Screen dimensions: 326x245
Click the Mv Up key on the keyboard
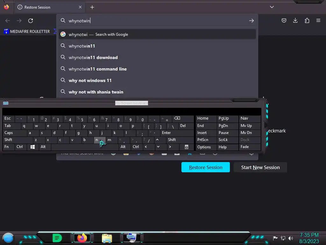(x=250, y=126)
